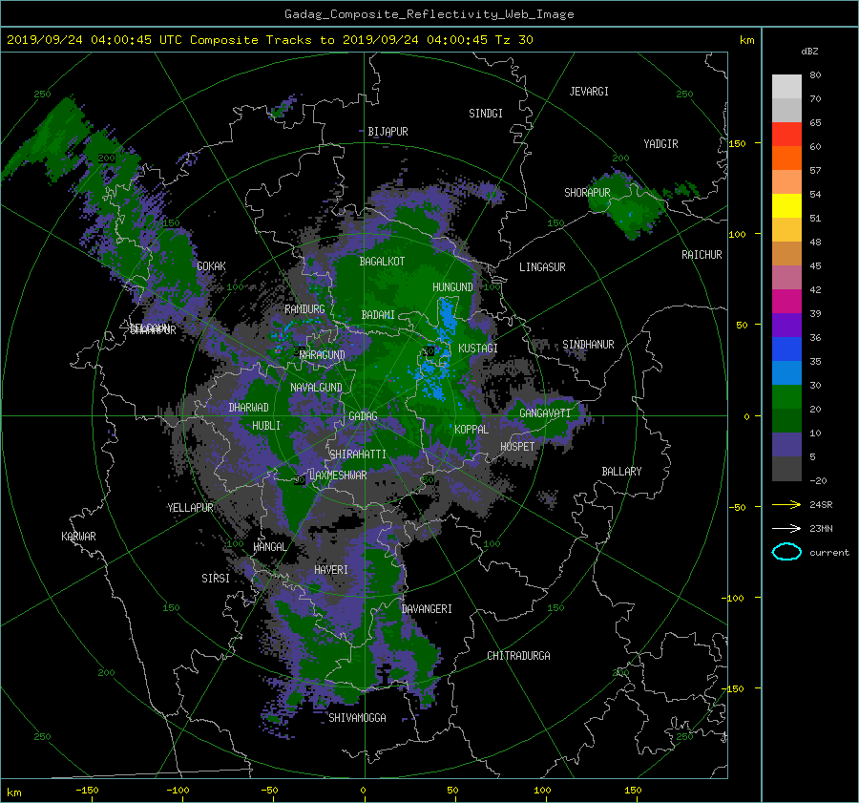
Task: Click the BADAMI city label
Action: [x=378, y=315]
